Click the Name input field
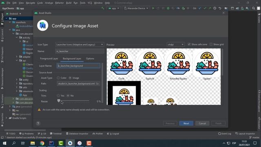The height and width of the screenshot is (147, 261). [x=80, y=51]
